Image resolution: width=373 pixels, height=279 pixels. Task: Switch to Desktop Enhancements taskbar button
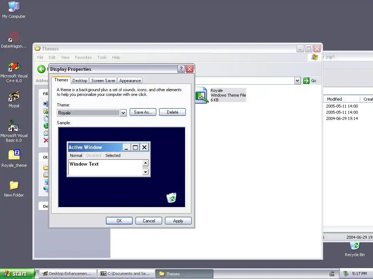(68, 274)
